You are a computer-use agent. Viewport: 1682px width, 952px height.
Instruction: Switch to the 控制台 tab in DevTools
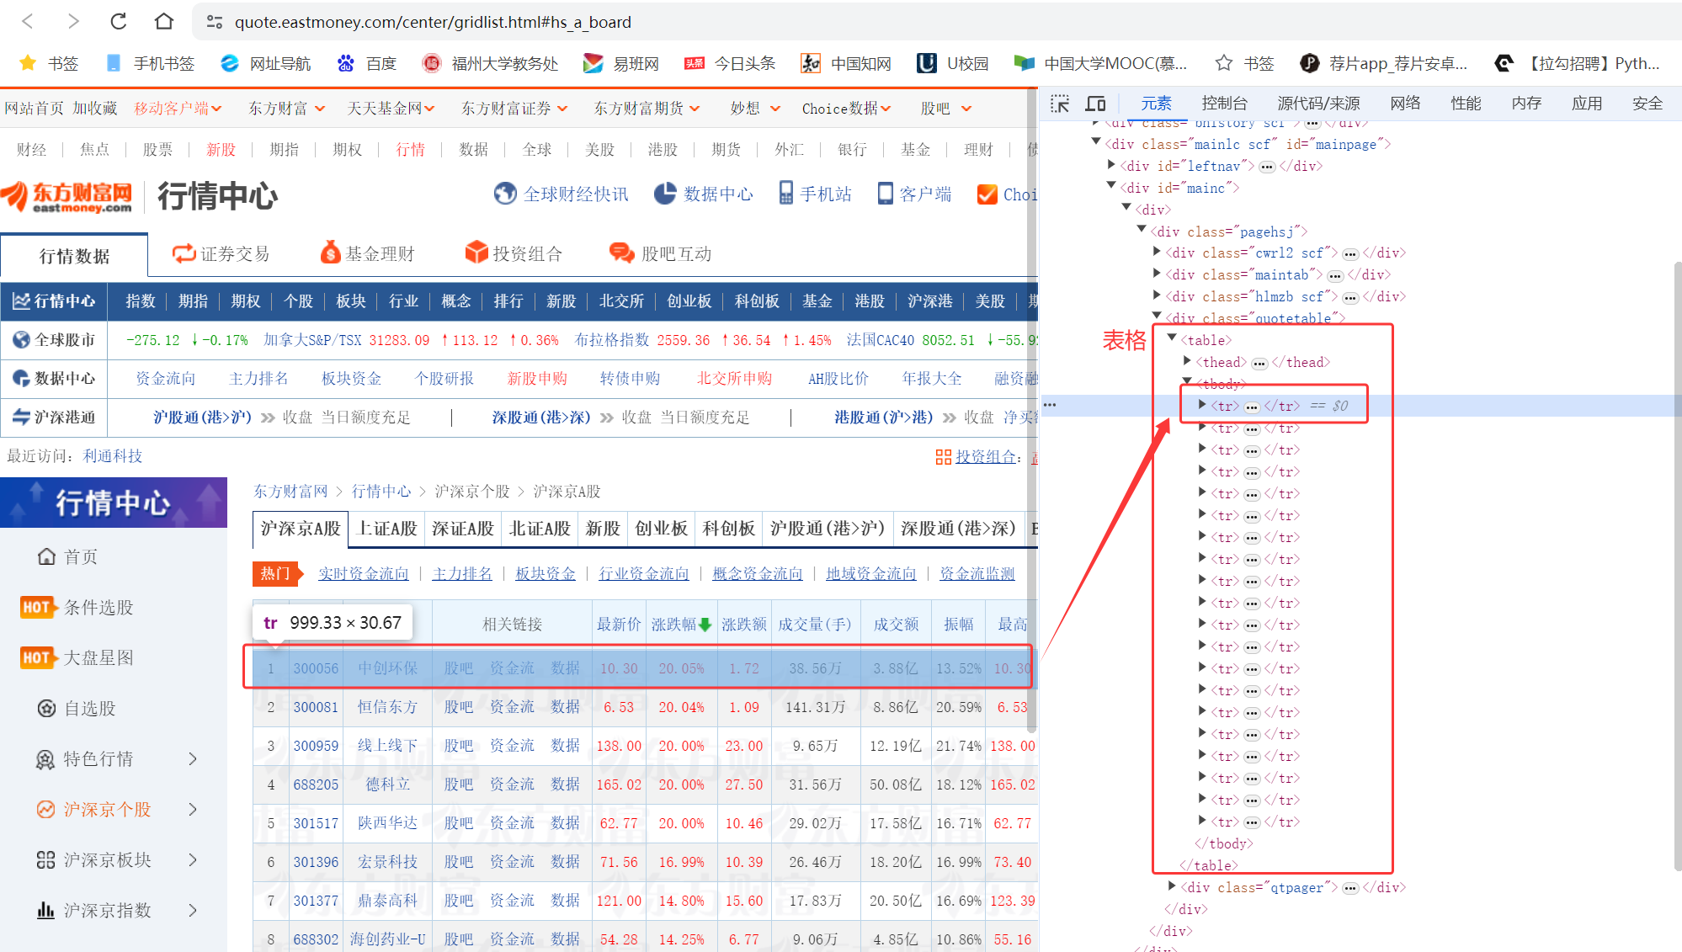coord(1225,103)
